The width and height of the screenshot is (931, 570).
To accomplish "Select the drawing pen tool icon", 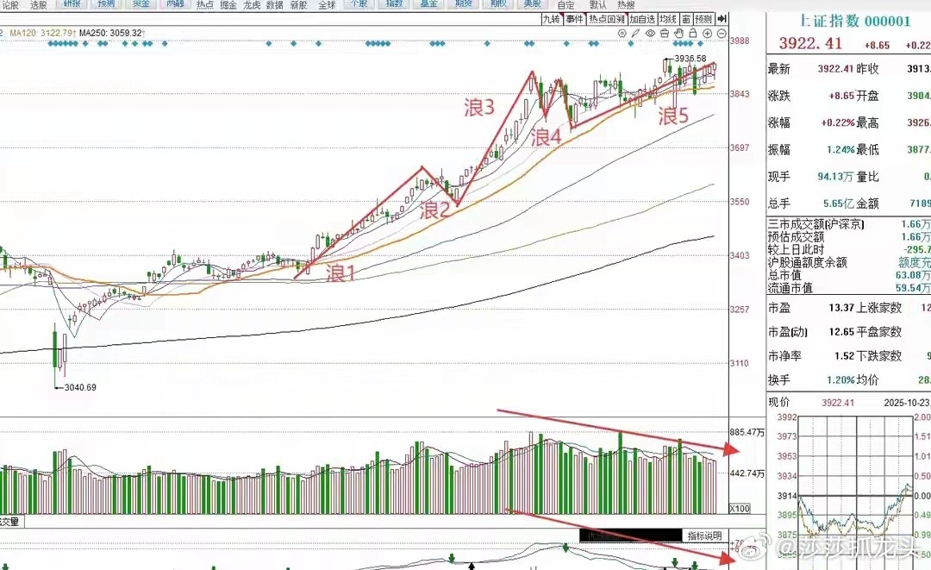I will pyautogui.click(x=635, y=34).
